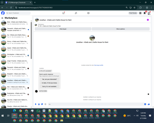Choose a sticker from the sticker icon
The height and width of the screenshot is (123, 154).
tap(42, 104)
